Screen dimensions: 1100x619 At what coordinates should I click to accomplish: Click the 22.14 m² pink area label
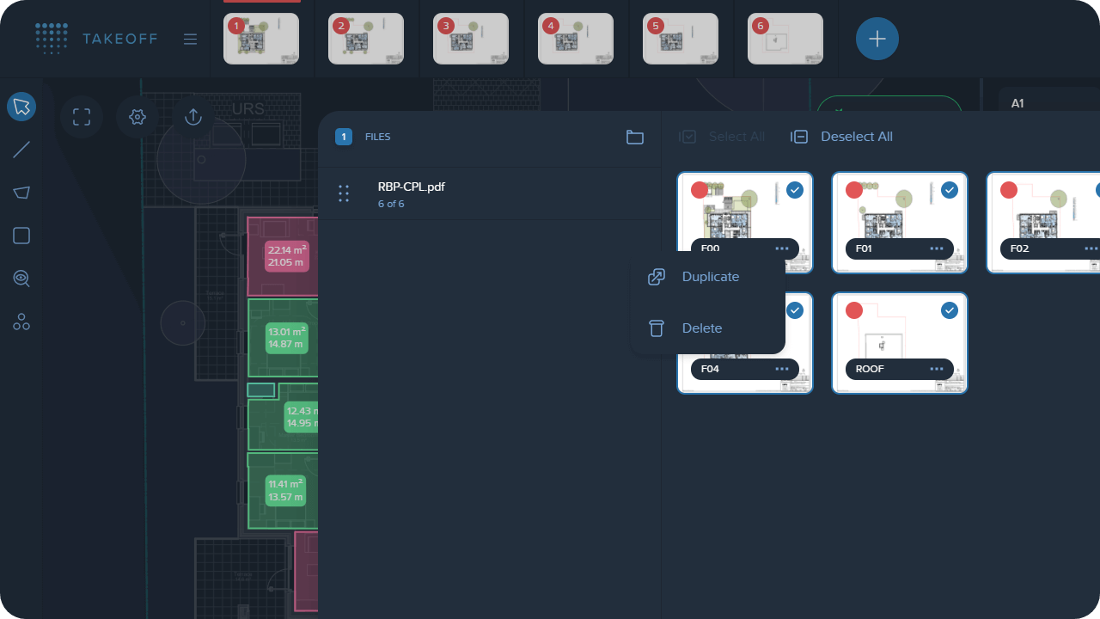click(x=287, y=256)
